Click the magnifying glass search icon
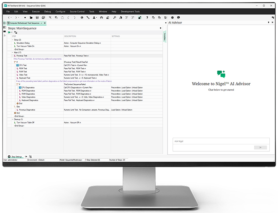The image size is (278, 213). [x=115, y=17]
